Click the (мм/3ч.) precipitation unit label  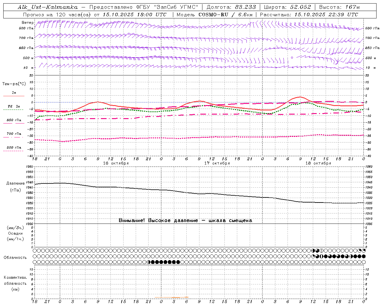15,228
